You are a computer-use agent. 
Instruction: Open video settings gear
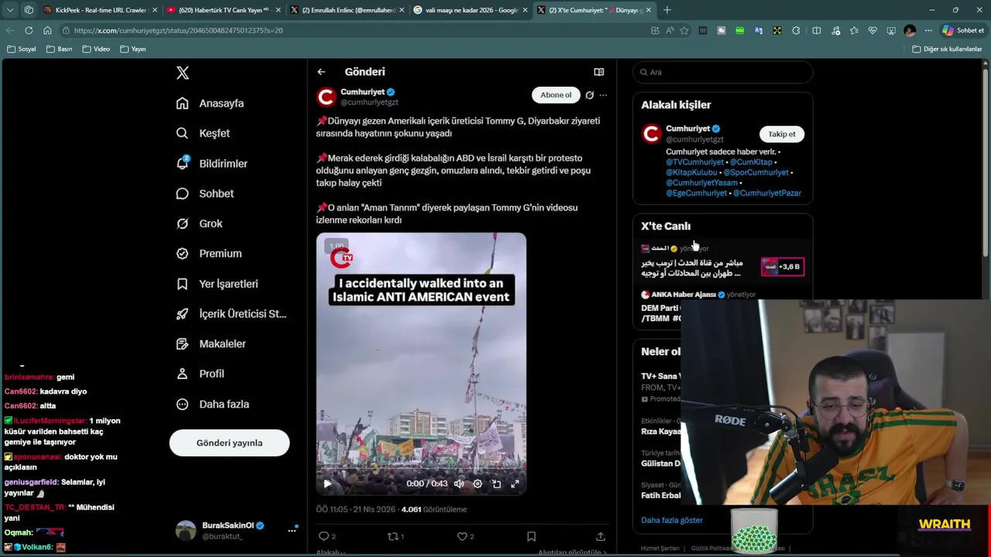(x=478, y=484)
